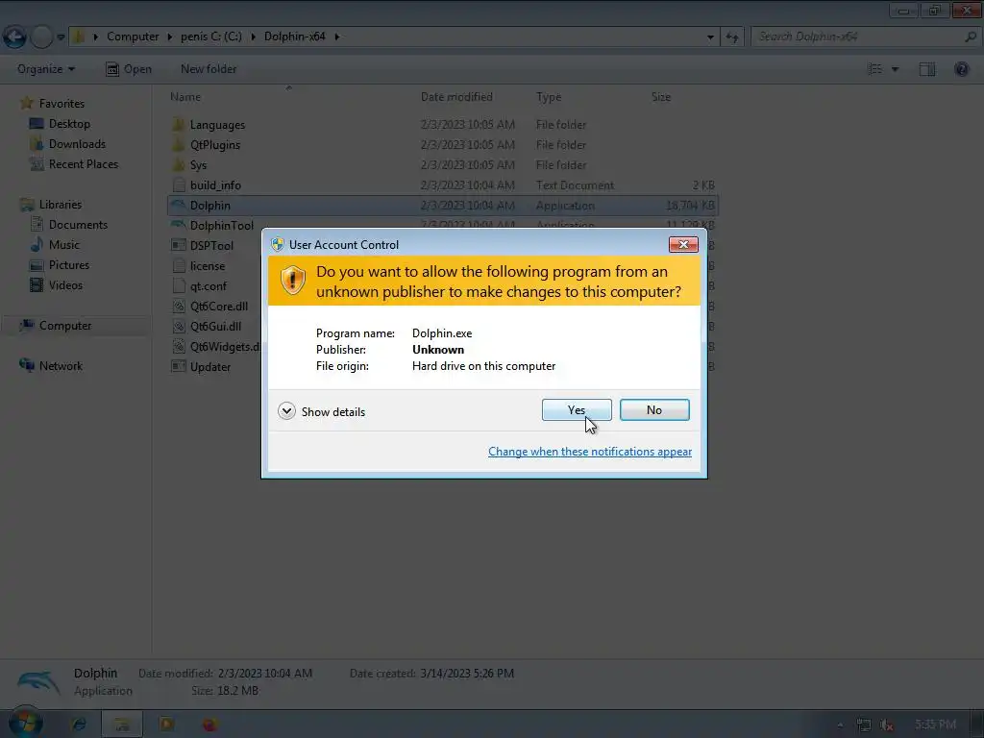
Task: Sort by the Size column header
Action: [x=661, y=97]
